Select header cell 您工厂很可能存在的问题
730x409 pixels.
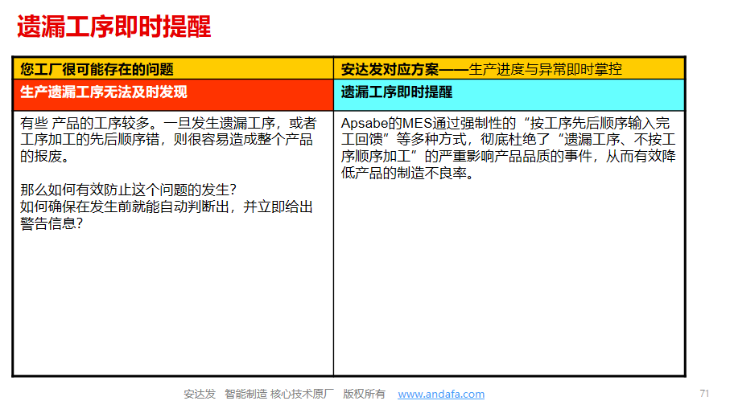click(x=173, y=69)
